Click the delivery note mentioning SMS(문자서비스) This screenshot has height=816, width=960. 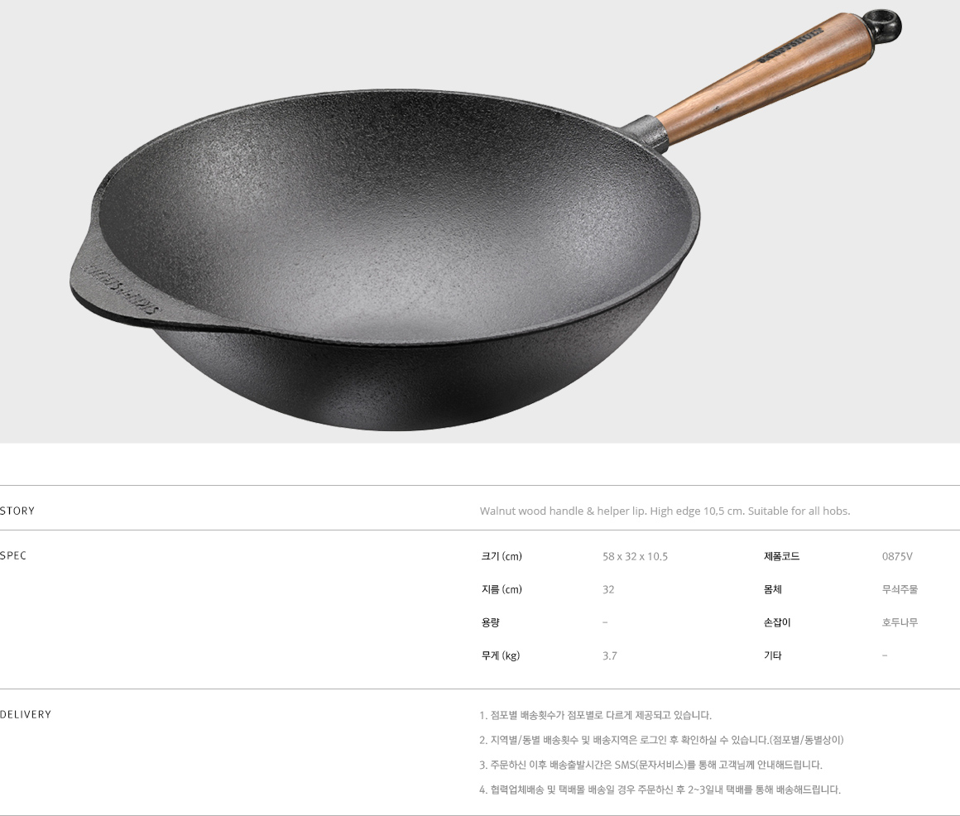(650, 765)
